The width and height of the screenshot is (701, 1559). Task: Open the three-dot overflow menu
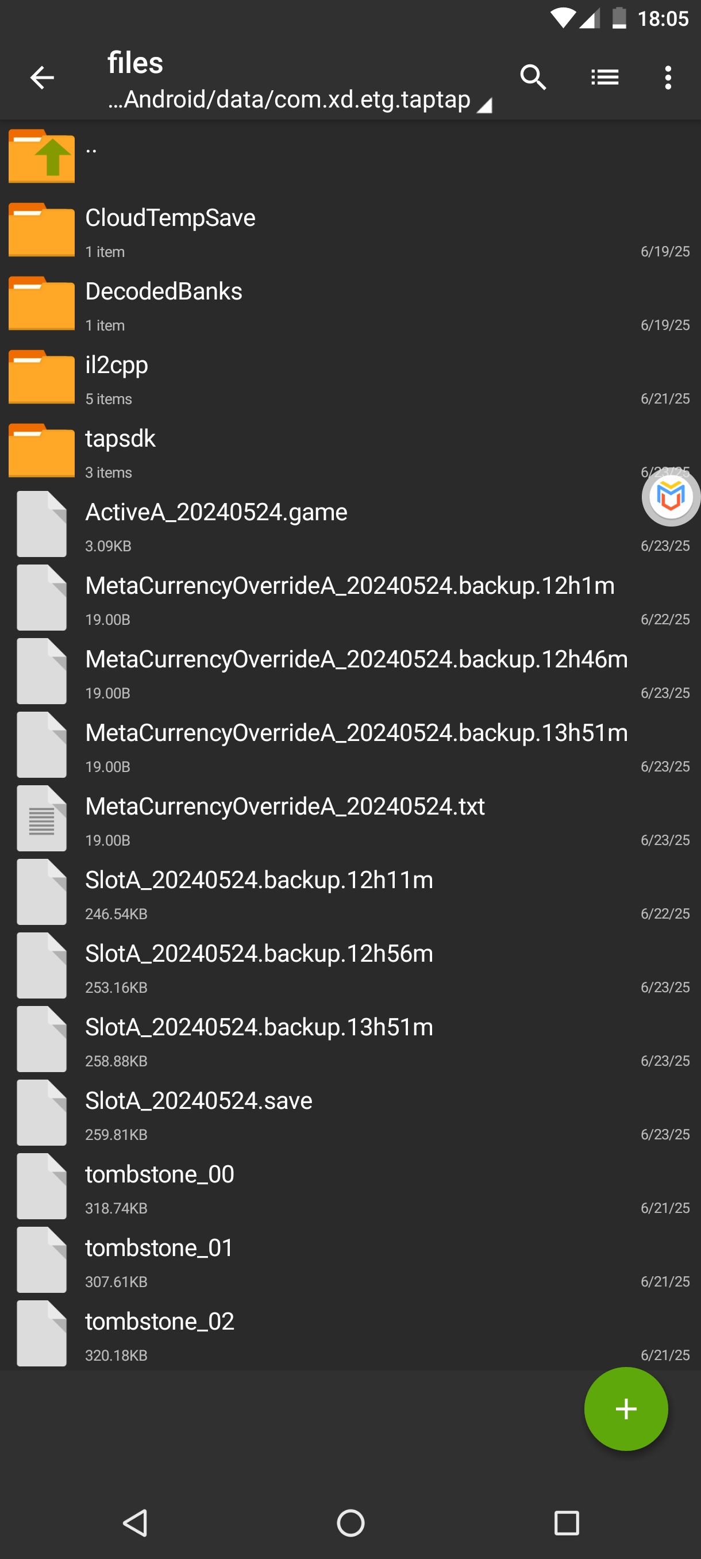668,78
